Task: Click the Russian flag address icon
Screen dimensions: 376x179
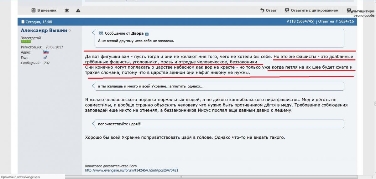Action: pyautogui.click(x=46, y=52)
